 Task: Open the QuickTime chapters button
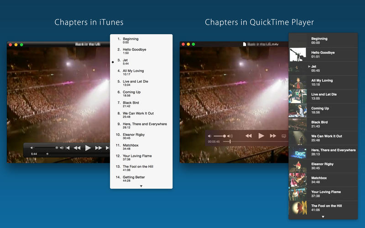pyautogui.click(x=284, y=136)
